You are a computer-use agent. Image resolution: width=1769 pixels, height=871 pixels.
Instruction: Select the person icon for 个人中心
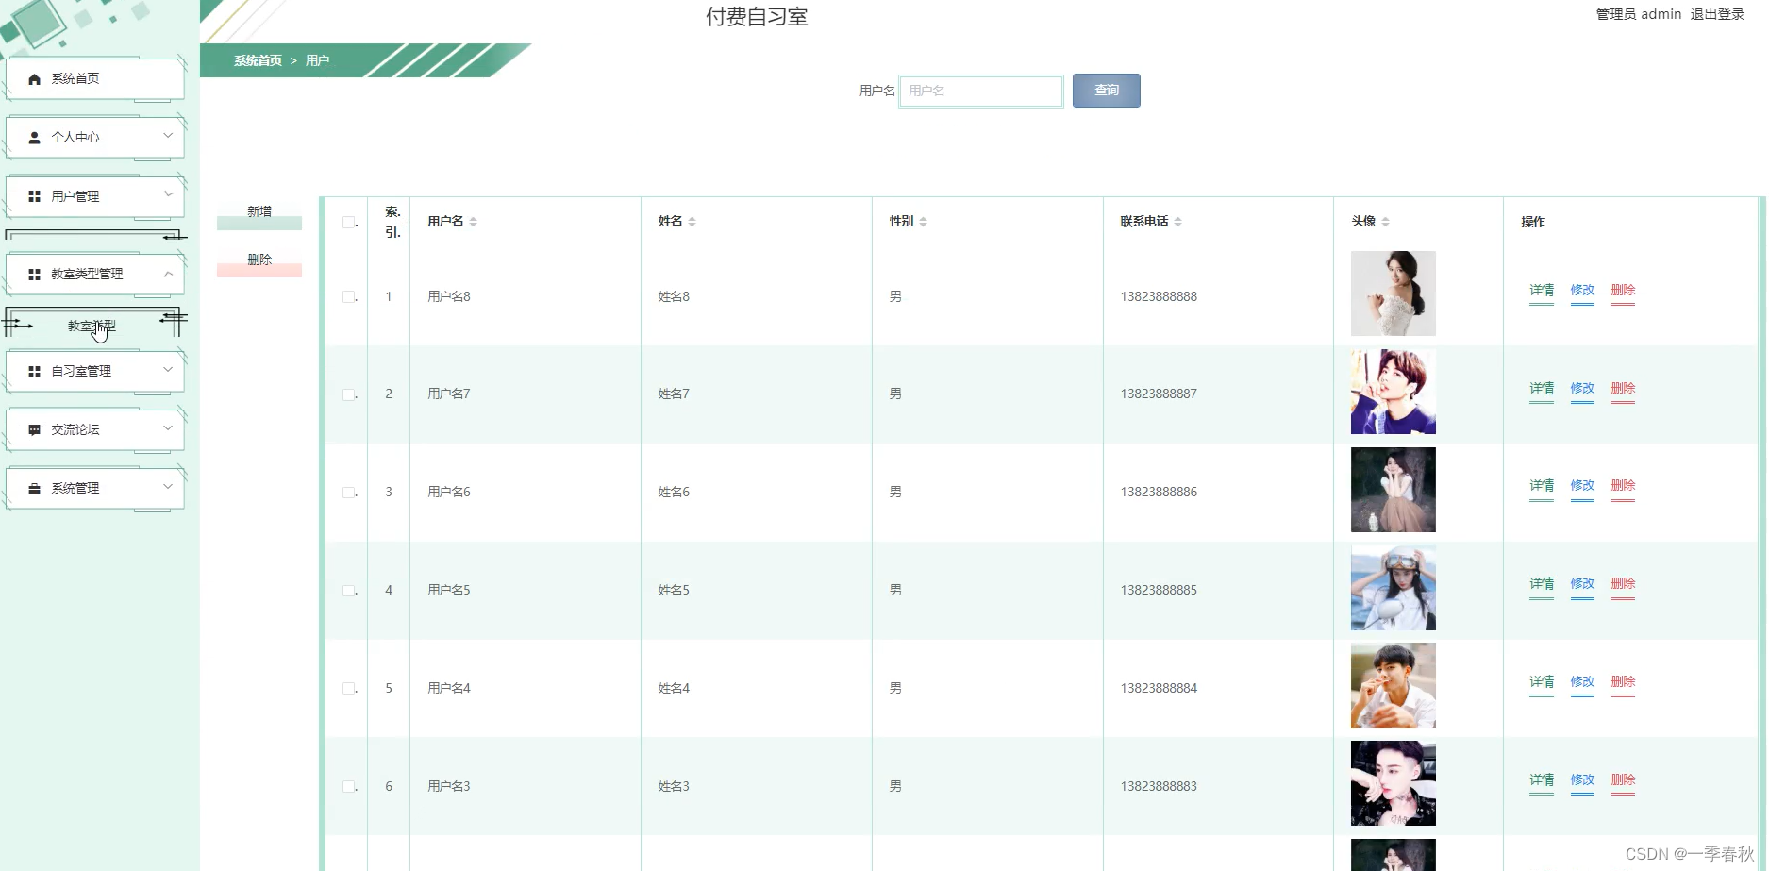pyautogui.click(x=35, y=137)
